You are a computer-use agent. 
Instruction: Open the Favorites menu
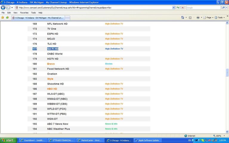point(24,13)
